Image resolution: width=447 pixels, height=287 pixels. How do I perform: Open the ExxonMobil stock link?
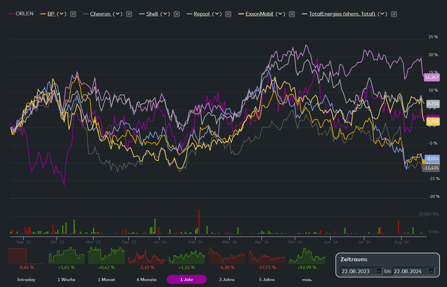click(x=260, y=14)
